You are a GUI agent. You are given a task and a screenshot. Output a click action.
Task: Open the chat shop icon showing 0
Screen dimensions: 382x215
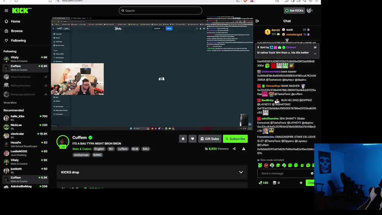tap(276, 183)
